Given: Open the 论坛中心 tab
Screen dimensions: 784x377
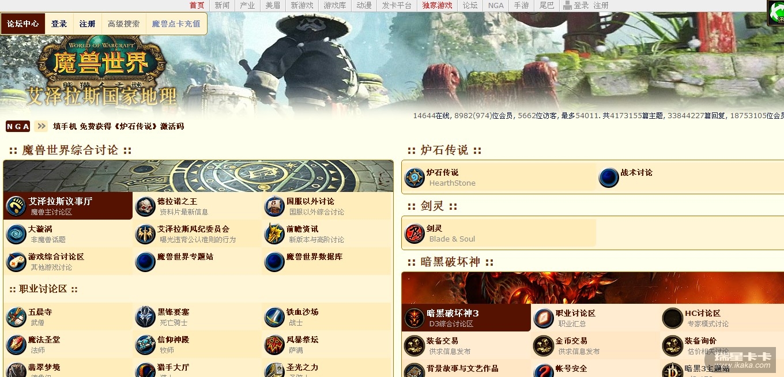Looking at the screenshot, I should [23, 24].
